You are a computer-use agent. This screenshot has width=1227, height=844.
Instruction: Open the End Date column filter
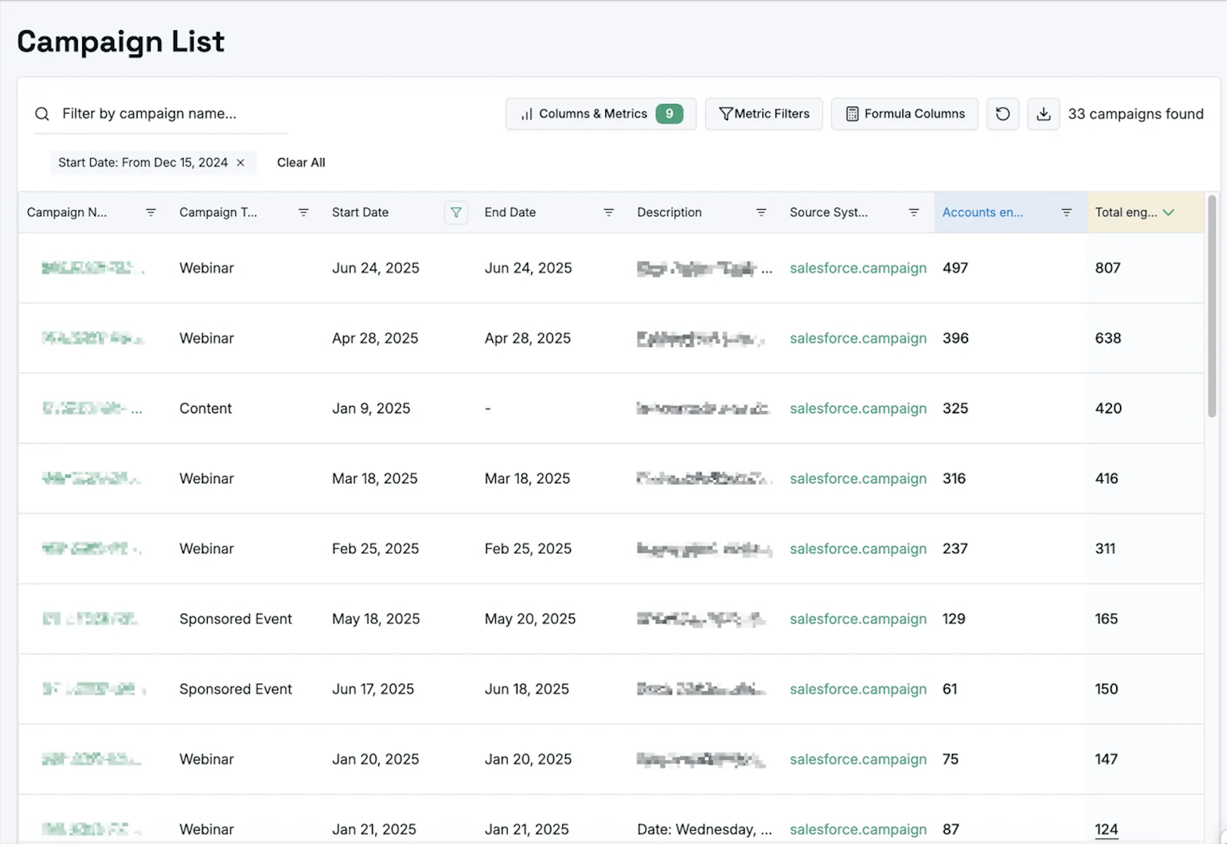click(x=609, y=212)
